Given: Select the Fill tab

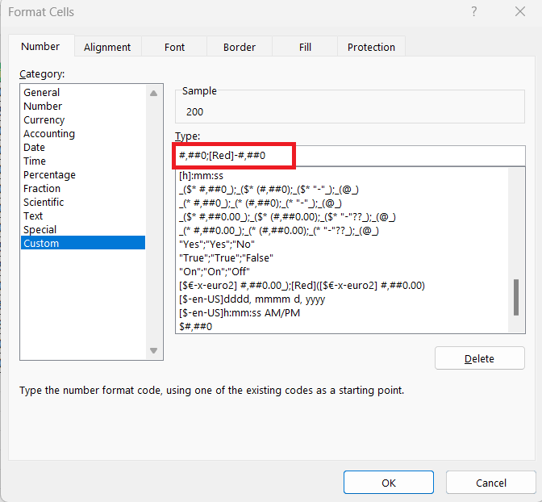Looking at the screenshot, I should [x=305, y=47].
